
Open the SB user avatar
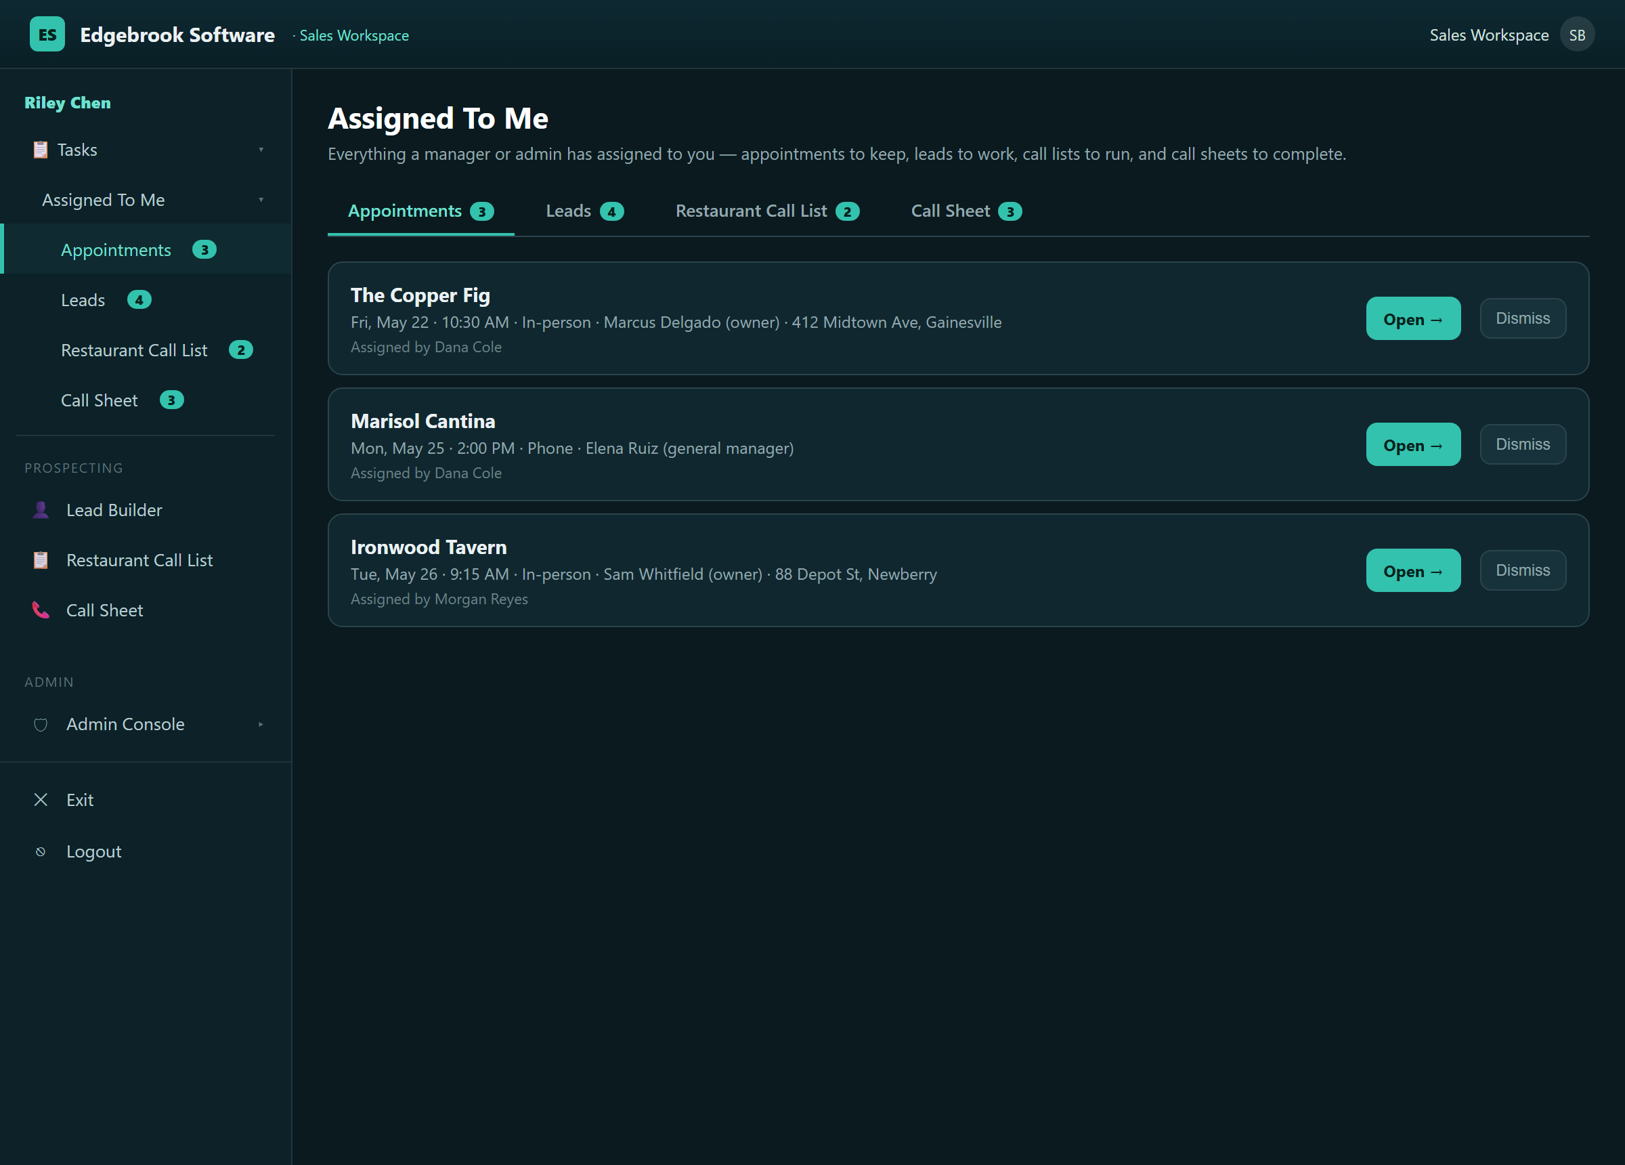(x=1577, y=35)
